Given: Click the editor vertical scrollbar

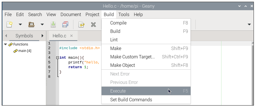Looking at the screenshot, I should coord(253,73).
